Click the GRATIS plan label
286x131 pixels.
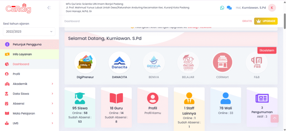point(247,21)
